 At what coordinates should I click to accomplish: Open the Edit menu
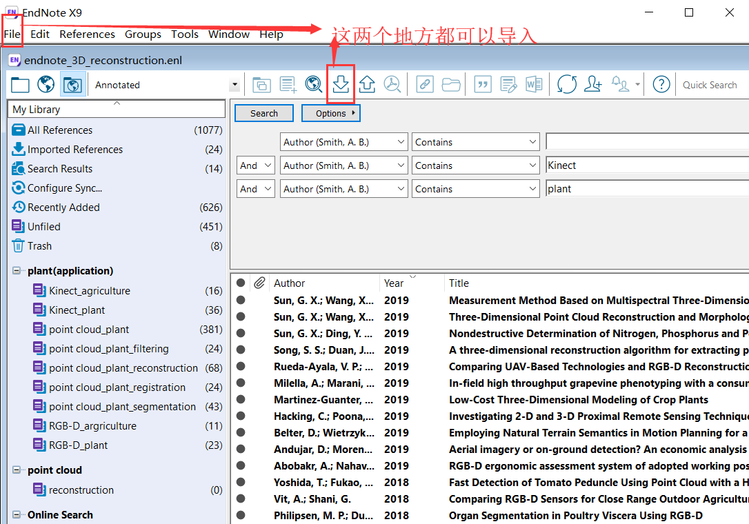[x=39, y=34]
